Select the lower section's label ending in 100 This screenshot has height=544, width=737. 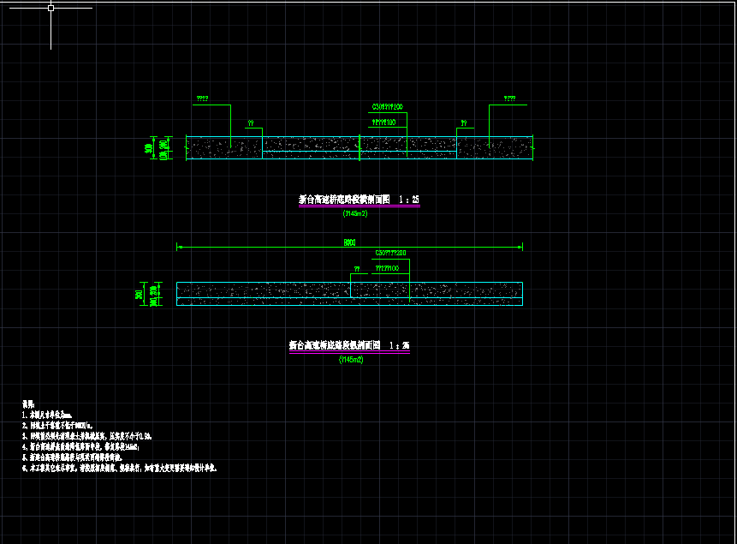(387, 268)
